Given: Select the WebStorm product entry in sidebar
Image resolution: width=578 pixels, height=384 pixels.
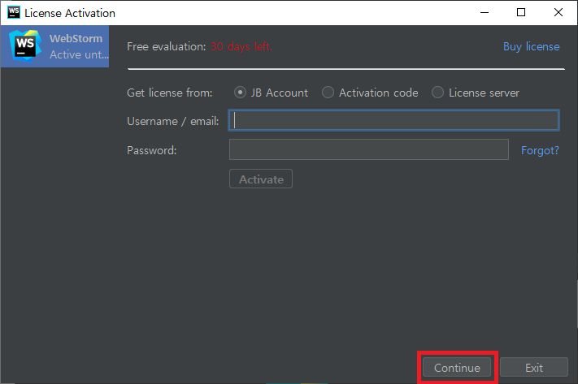Looking at the screenshot, I should tap(54, 46).
